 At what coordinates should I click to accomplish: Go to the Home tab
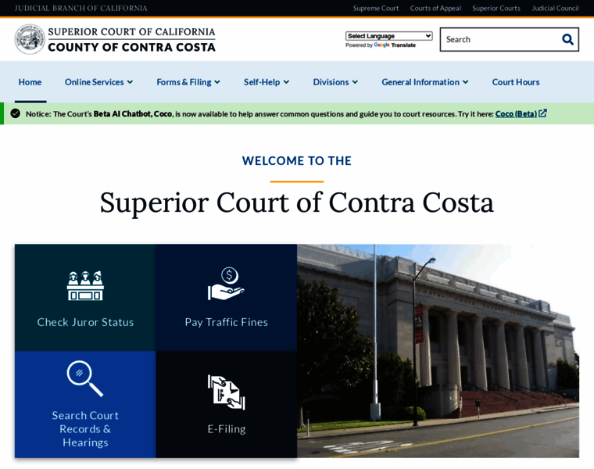click(x=30, y=82)
